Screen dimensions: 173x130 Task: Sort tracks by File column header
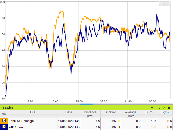point(32,112)
